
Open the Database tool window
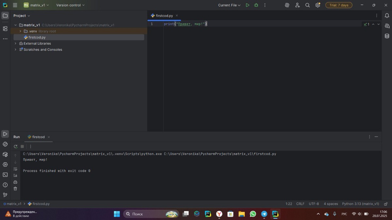[x=387, y=36]
